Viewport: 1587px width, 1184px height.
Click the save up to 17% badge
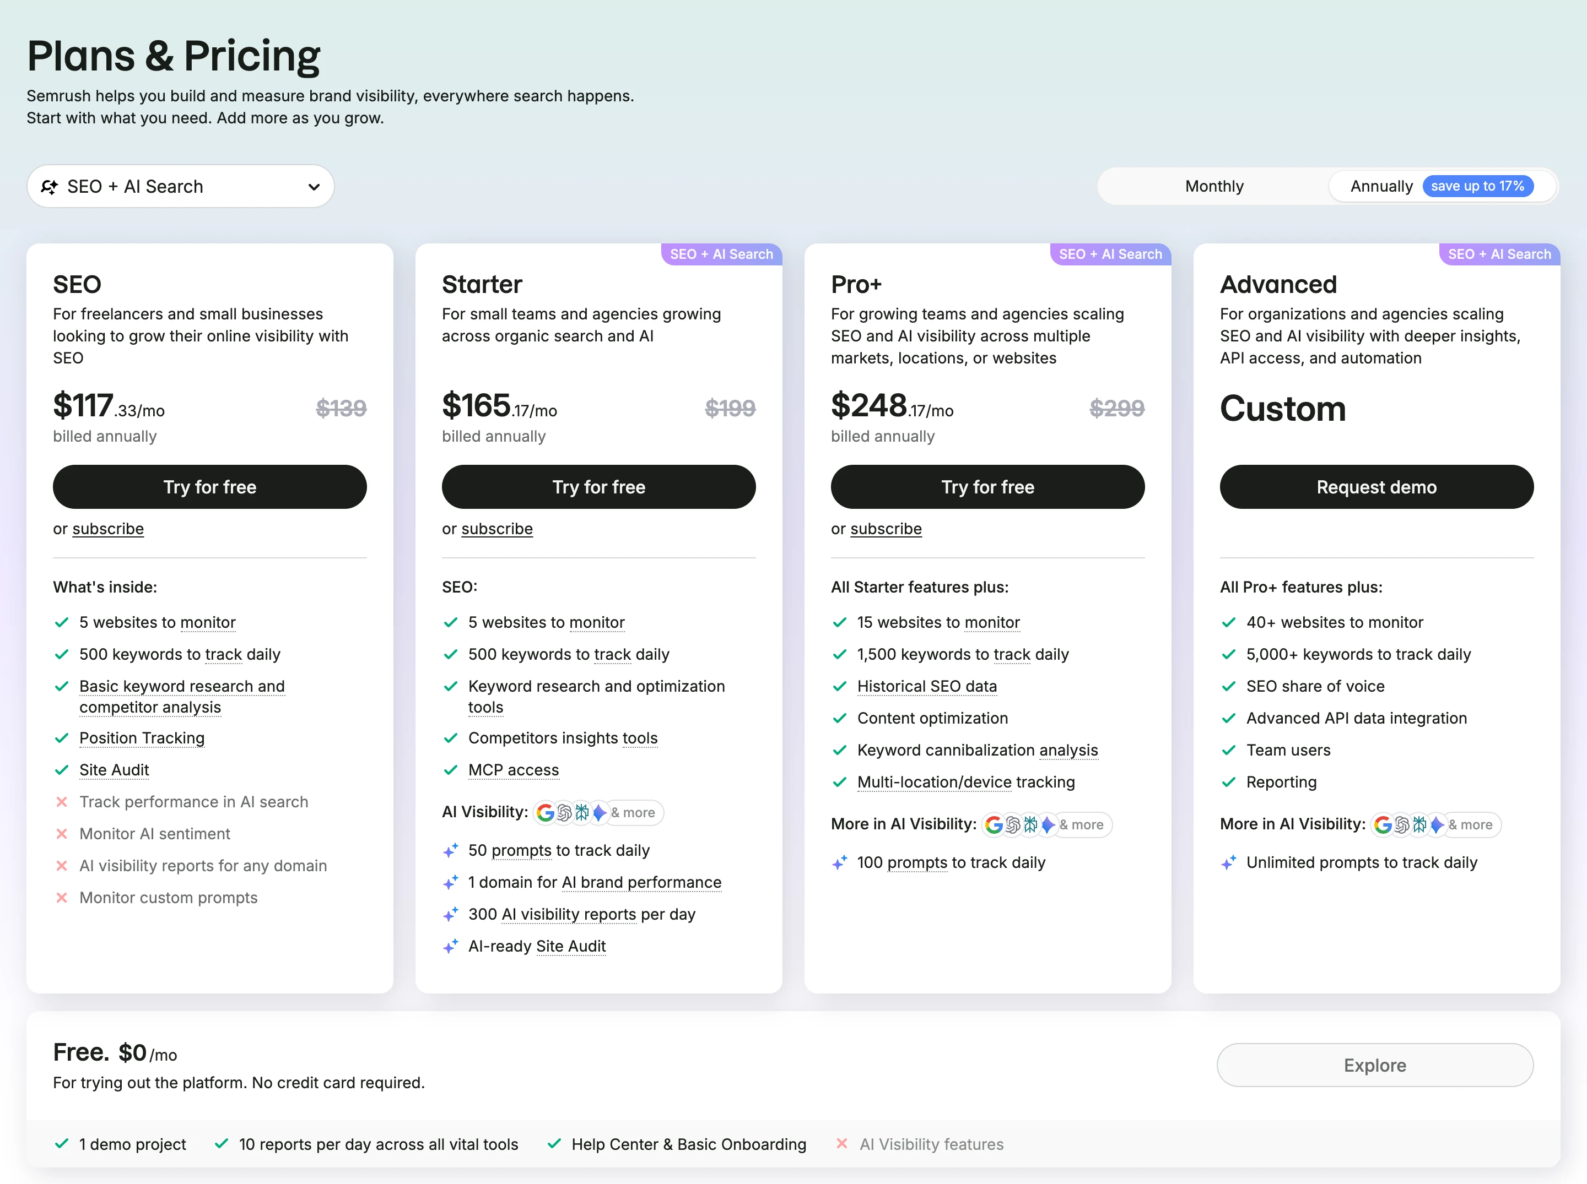(x=1477, y=186)
